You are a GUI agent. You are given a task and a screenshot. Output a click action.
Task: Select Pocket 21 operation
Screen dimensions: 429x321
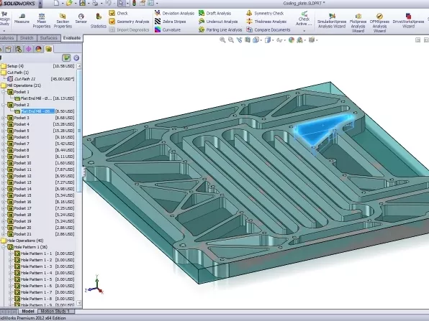pyautogui.click(x=22, y=234)
